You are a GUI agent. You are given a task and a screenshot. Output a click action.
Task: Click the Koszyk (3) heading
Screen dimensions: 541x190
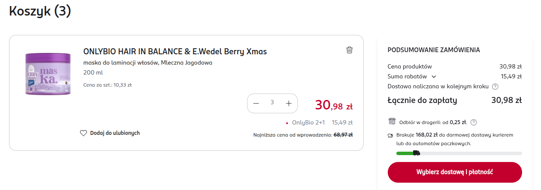coord(40,12)
